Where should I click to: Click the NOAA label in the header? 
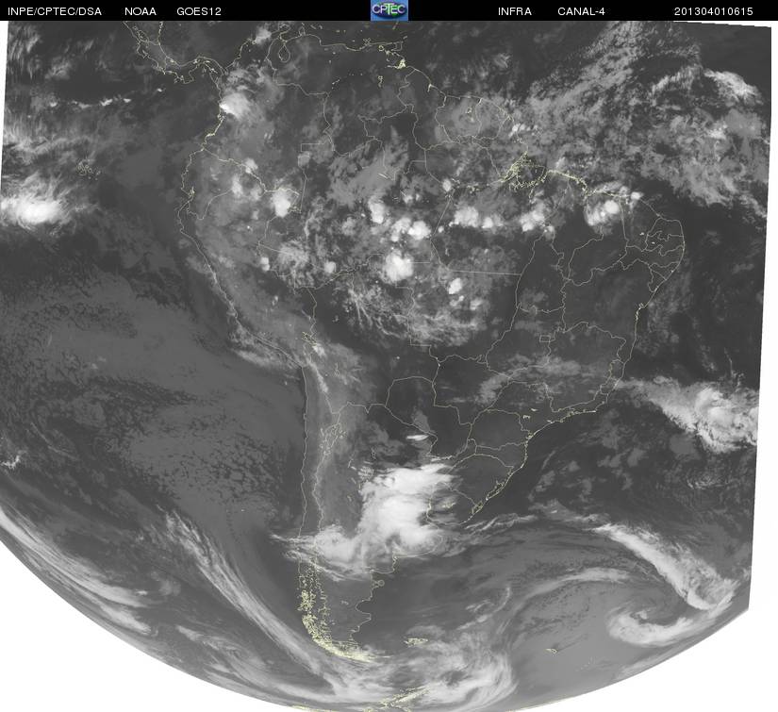[x=141, y=11]
